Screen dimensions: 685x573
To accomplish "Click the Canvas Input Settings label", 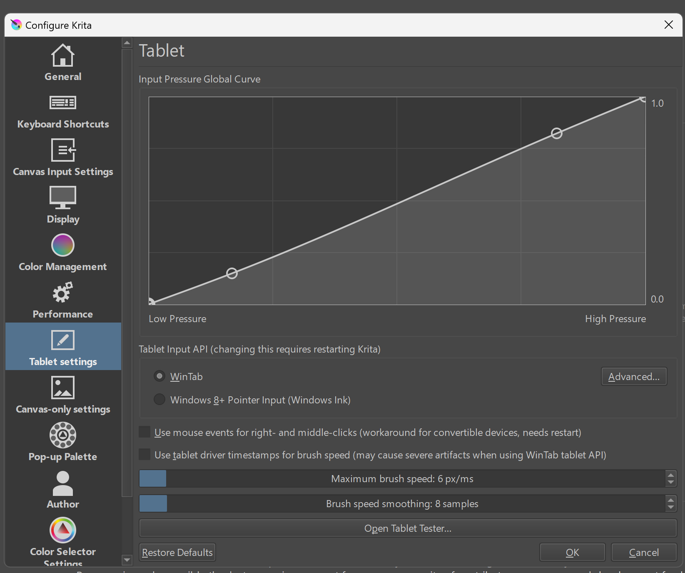I will click(x=63, y=172).
